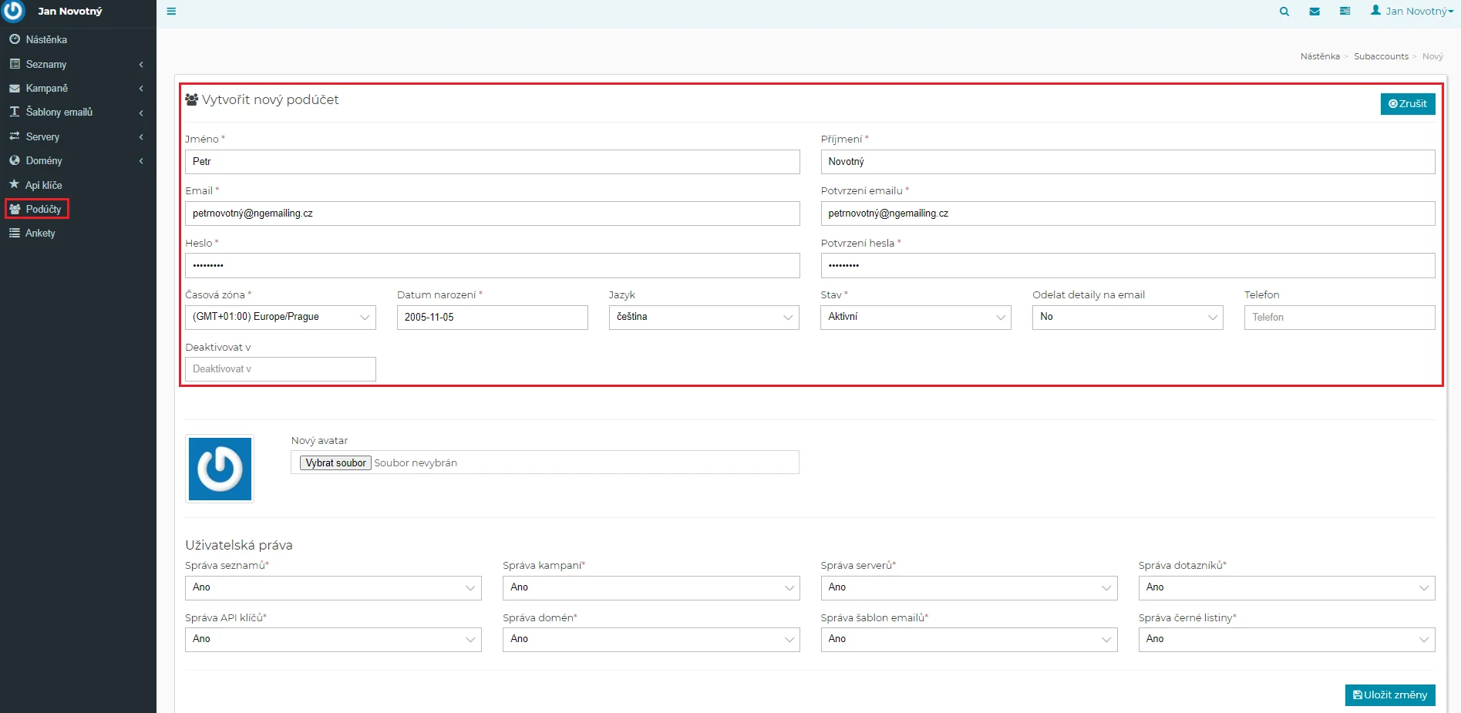Go to Nástěnka dashboard in sidebar
This screenshot has width=1461, height=713.
[x=45, y=39]
